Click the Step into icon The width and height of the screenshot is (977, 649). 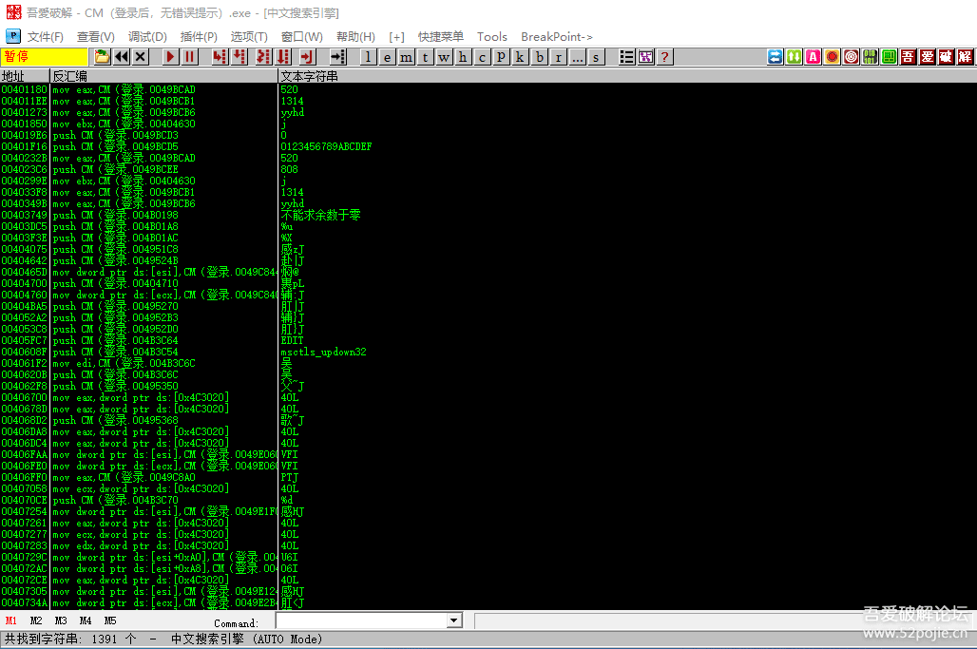[x=220, y=57]
